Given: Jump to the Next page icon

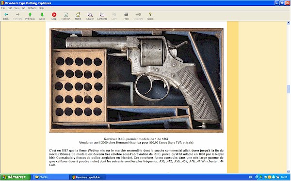Looking at the screenshot, I should (42, 16).
